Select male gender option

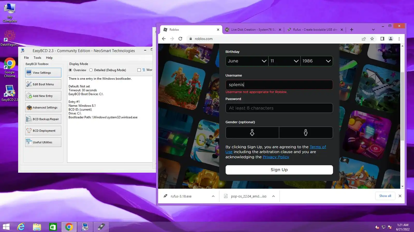click(x=306, y=132)
